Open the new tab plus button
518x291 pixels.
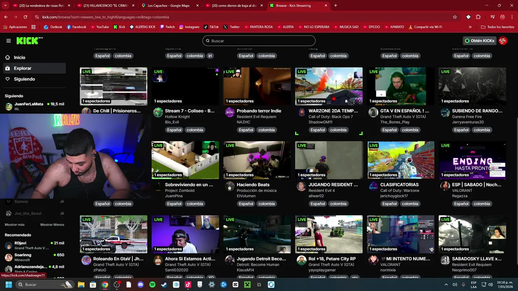coord(335,6)
